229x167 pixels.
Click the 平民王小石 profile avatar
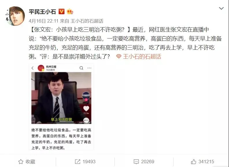(15, 16)
